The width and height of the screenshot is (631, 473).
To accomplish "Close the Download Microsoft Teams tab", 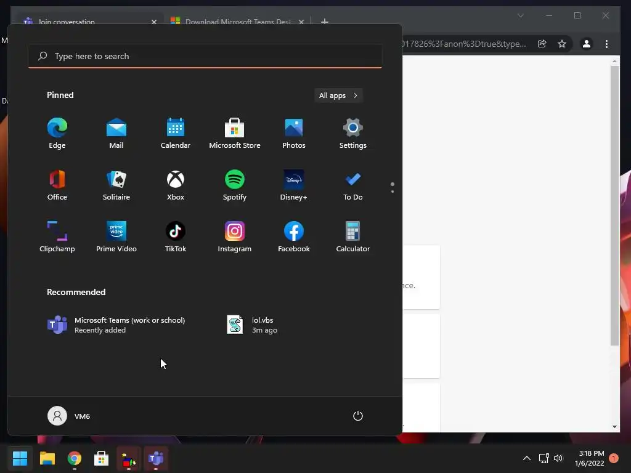I will (301, 22).
